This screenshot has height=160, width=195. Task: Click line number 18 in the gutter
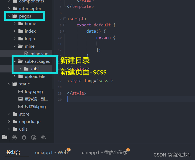(60, 87)
